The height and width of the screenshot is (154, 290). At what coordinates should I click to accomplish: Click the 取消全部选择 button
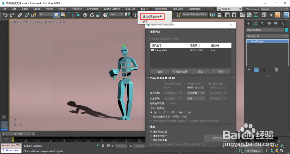point(180,71)
